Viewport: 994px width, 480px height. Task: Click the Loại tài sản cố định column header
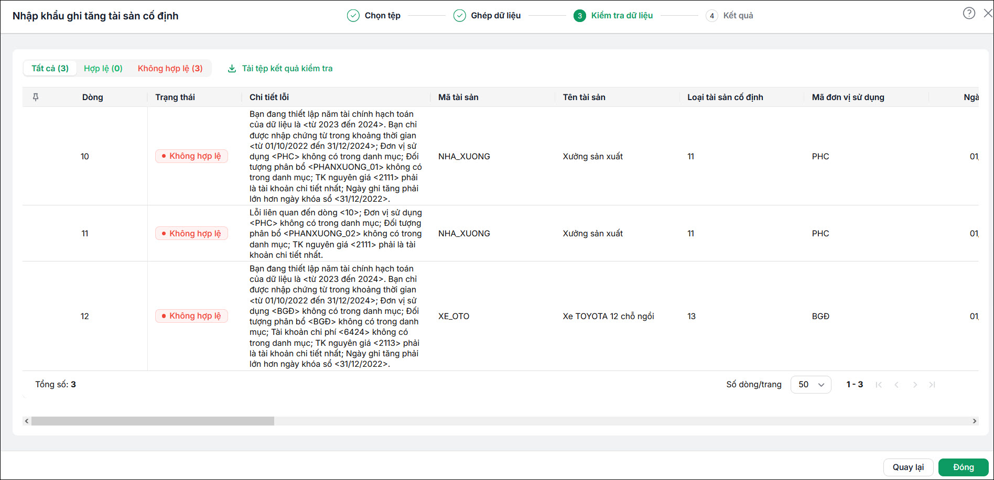coord(725,97)
